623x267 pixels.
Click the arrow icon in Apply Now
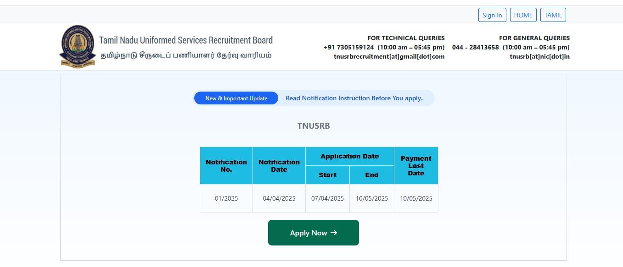point(334,233)
